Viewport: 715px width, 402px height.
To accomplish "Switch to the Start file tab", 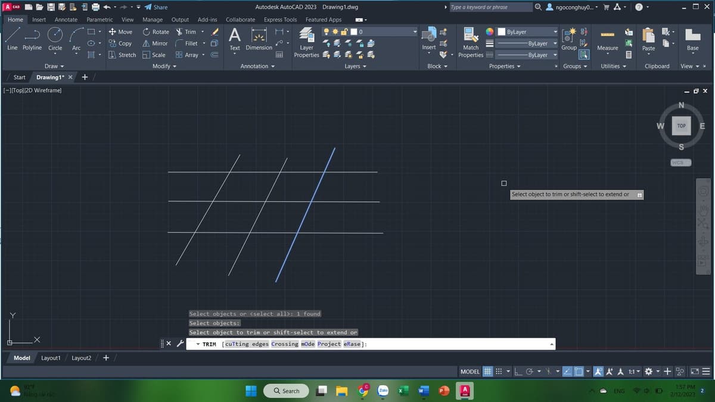I will tap(20, 77).
